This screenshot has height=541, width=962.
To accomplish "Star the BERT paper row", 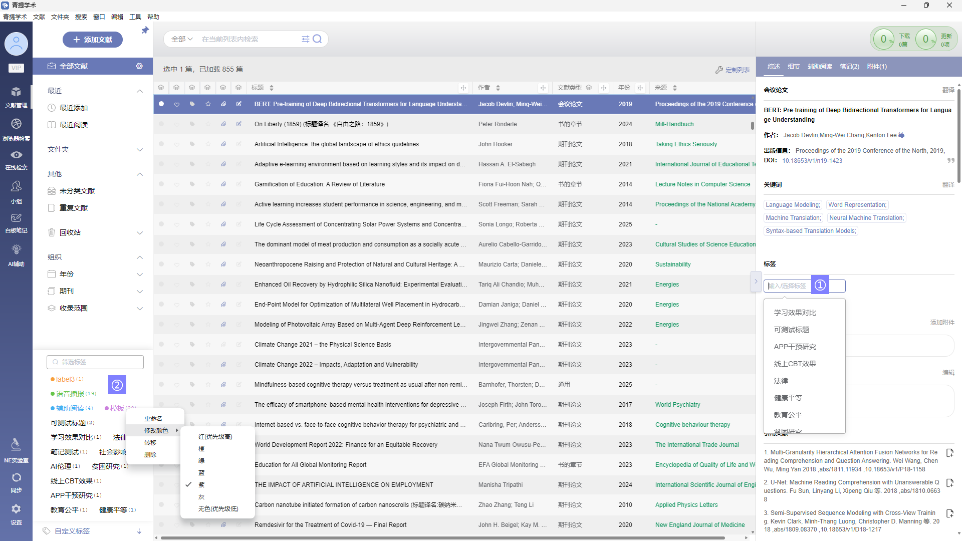I will point(208,104).
